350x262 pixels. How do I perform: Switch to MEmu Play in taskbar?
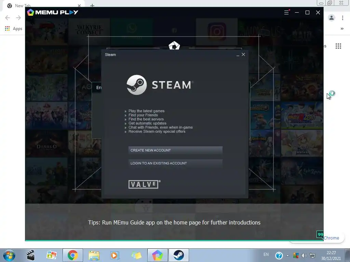click(x=157, y=255)
